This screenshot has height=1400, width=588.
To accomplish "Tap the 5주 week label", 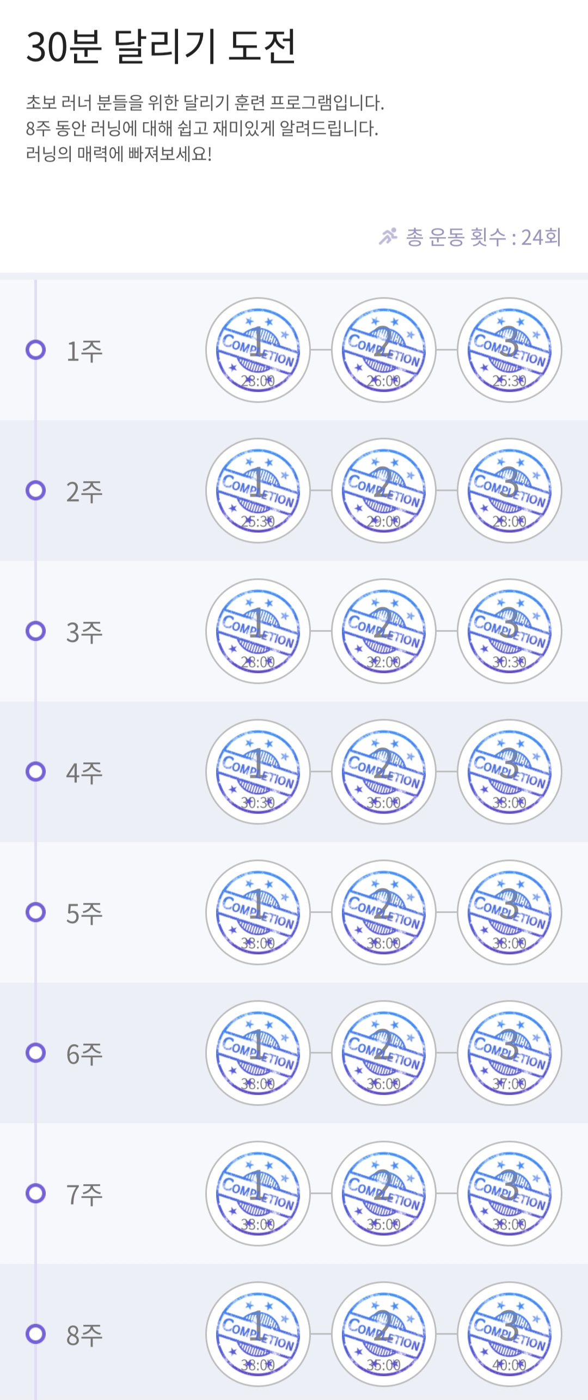I will click(84, 913).
